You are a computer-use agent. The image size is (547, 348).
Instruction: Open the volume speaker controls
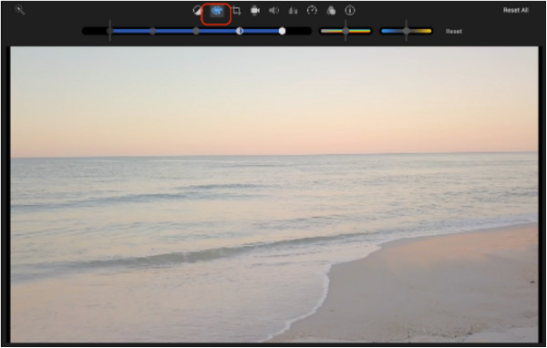(x=273, y=10)
